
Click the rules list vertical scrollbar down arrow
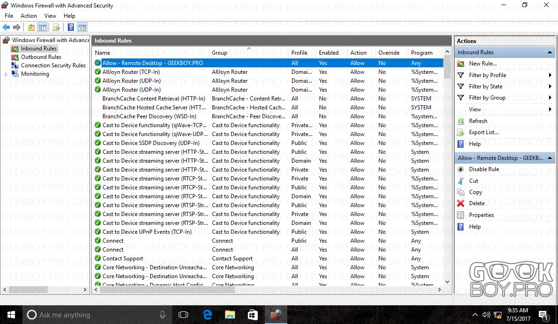click(x=447, y=281)
